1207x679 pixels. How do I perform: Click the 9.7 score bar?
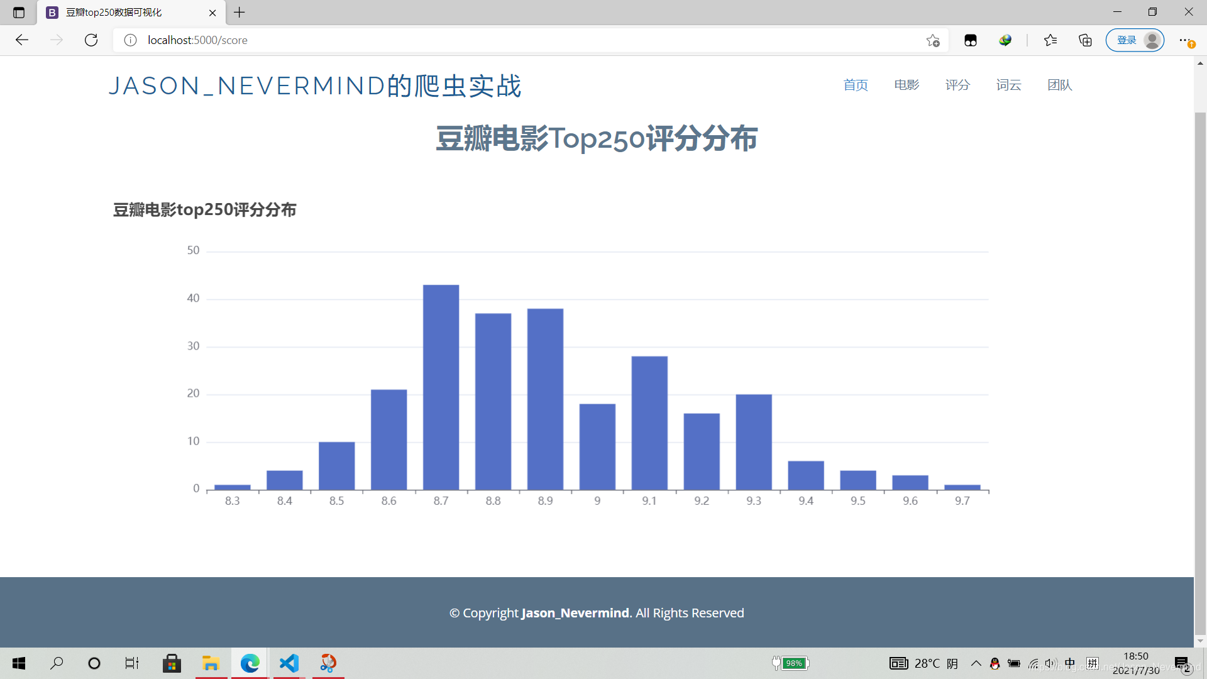point(963,487)
